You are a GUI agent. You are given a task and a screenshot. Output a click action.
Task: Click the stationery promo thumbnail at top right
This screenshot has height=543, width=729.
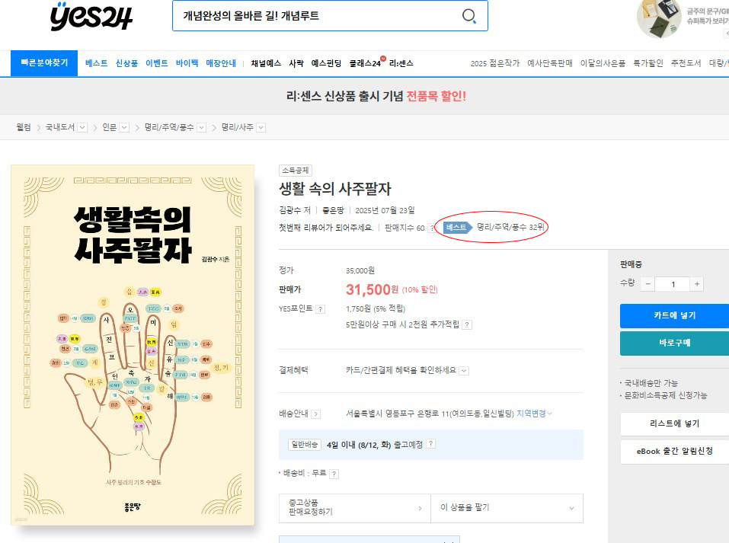659,18
